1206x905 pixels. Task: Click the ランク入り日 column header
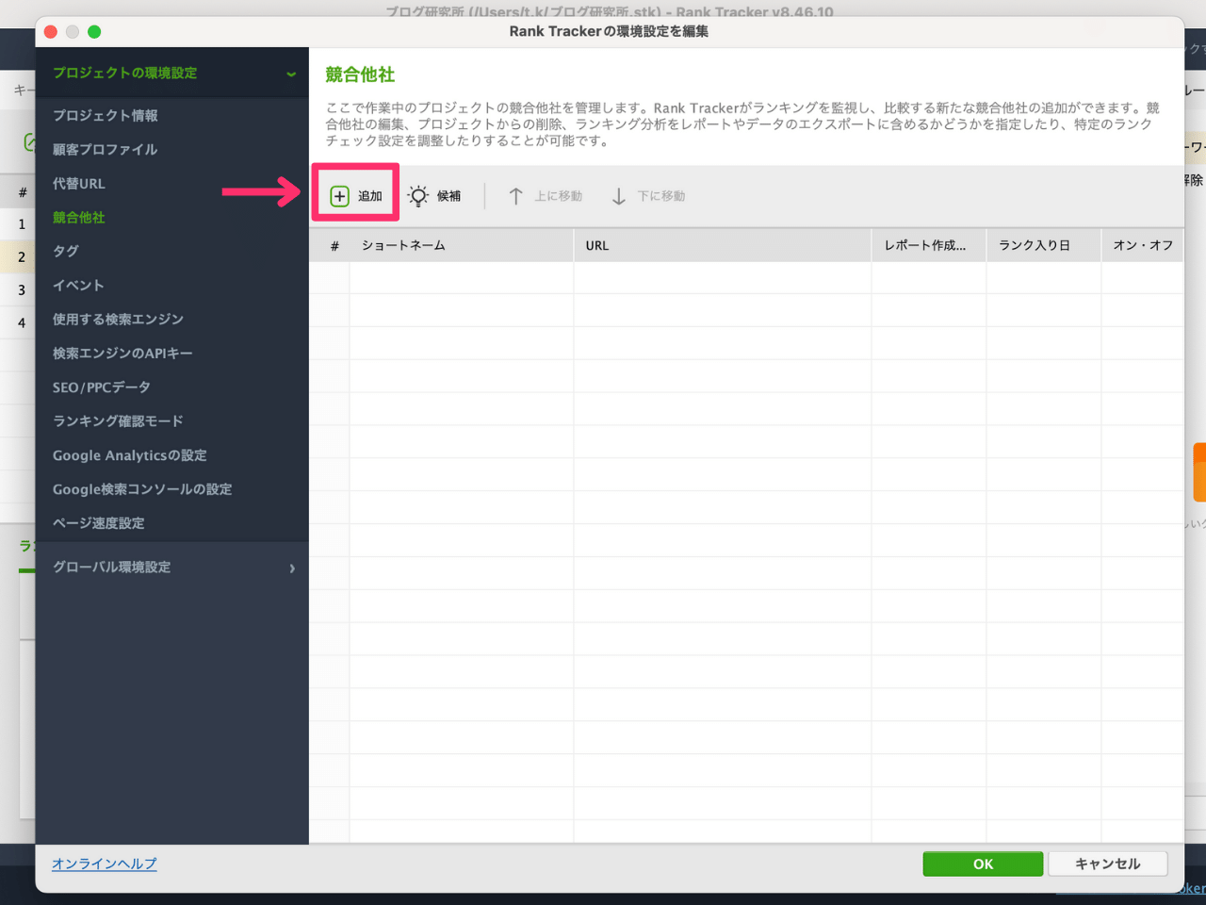pos(1044,245)
